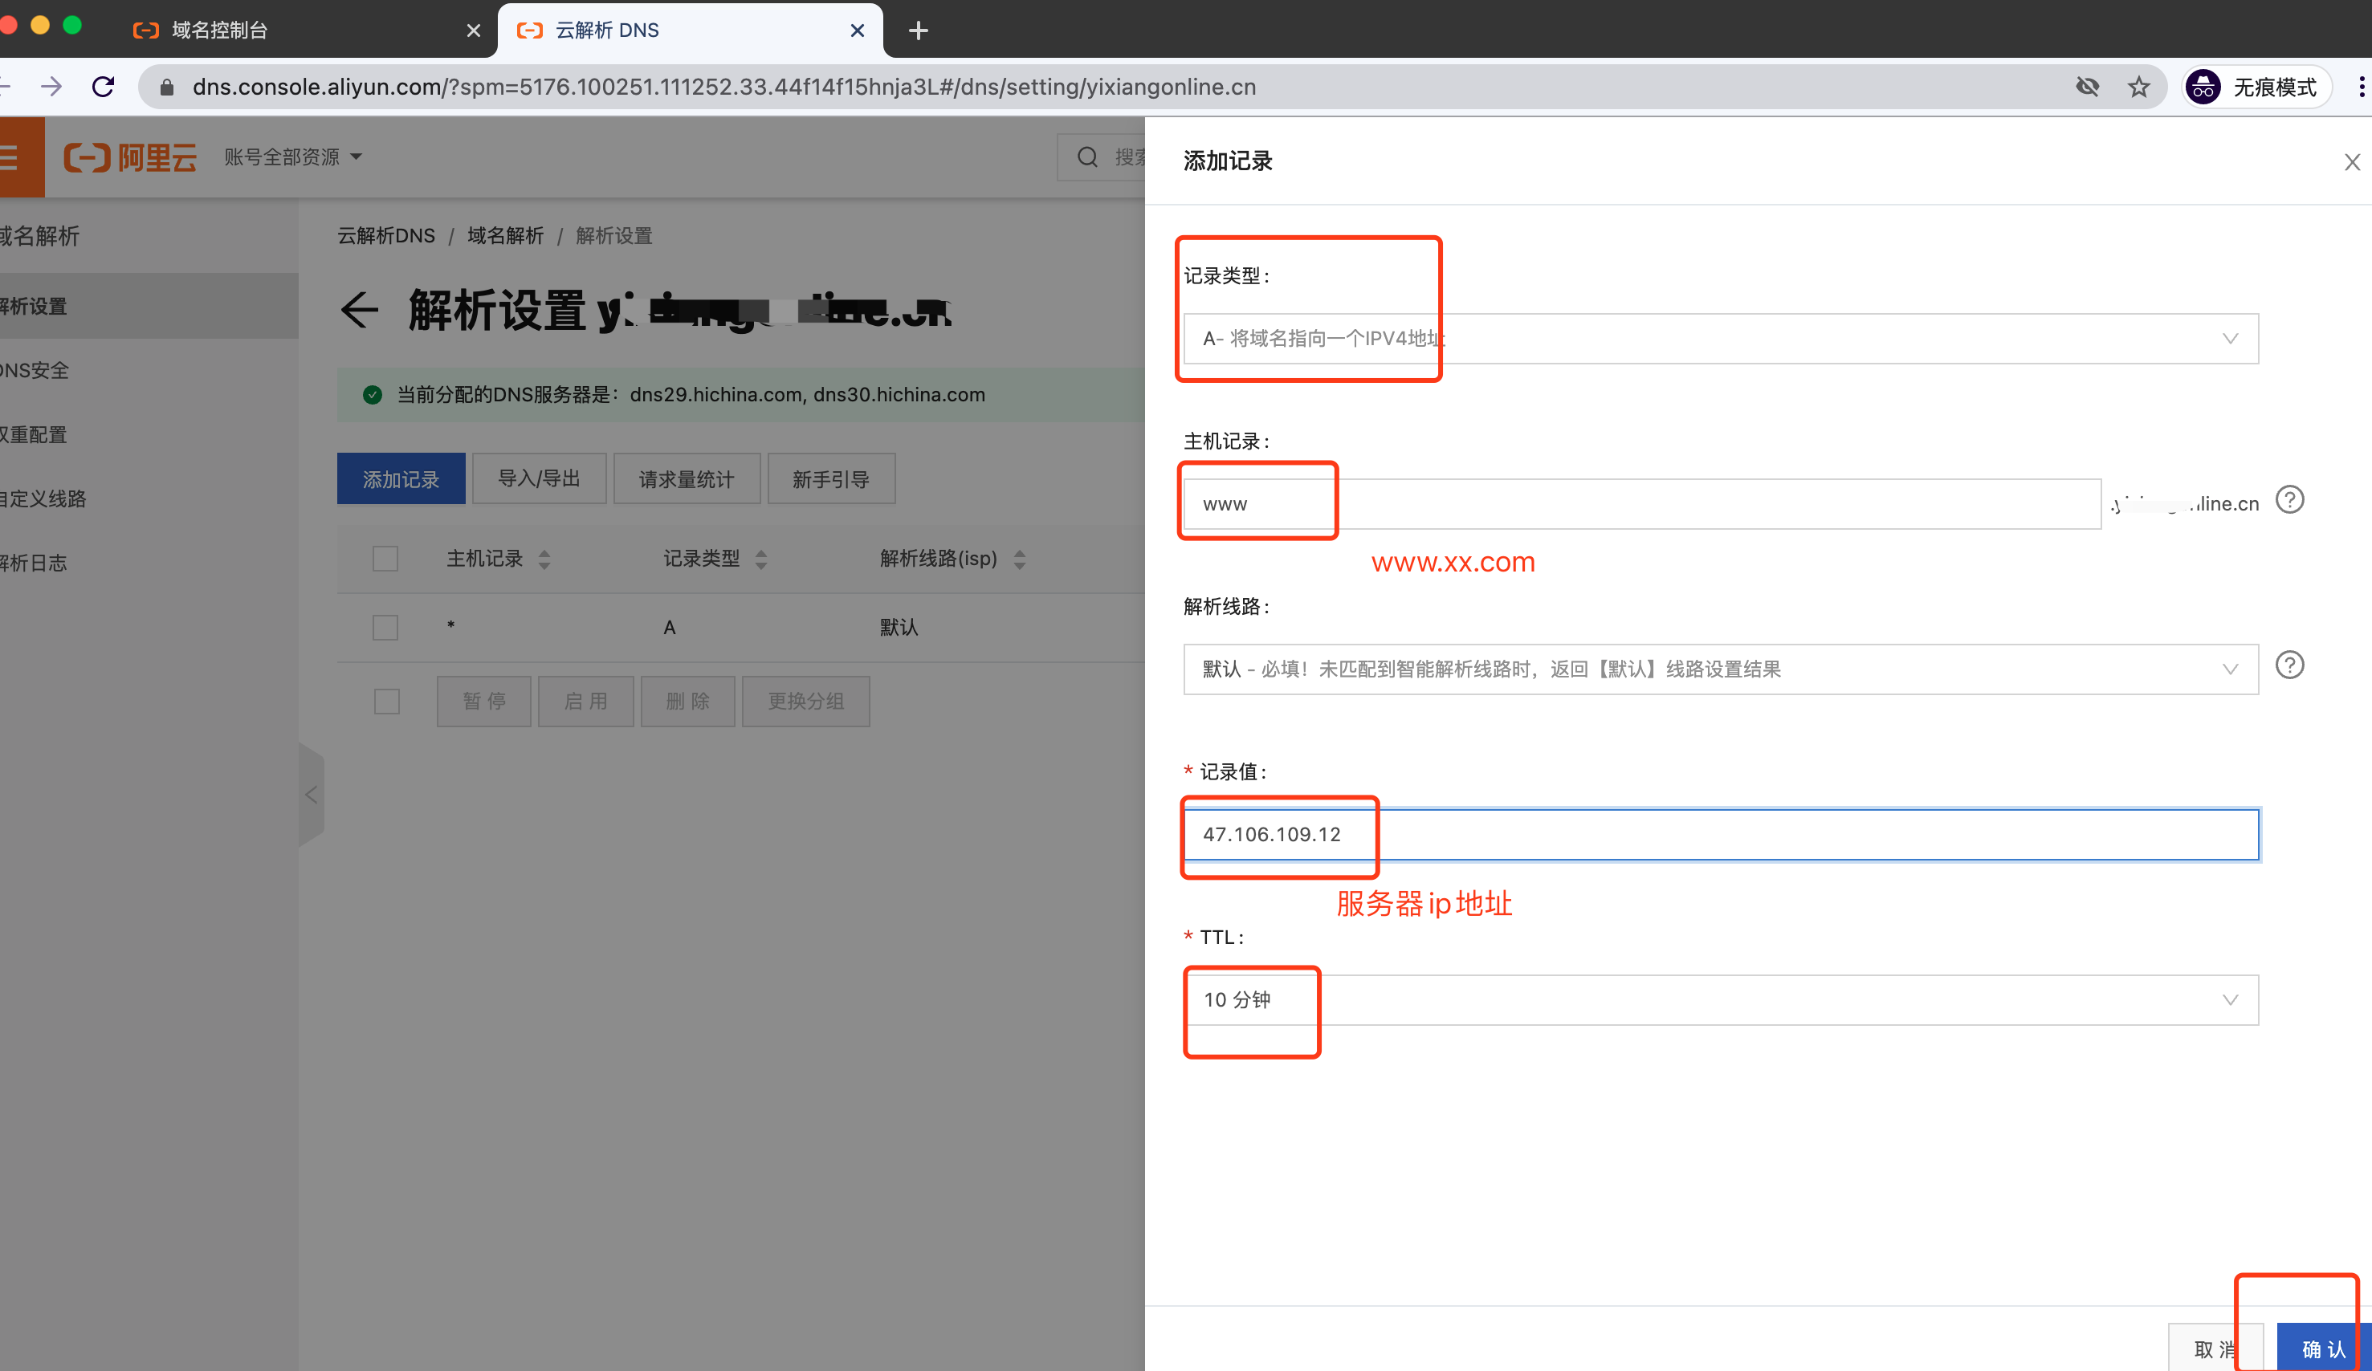This screenshot has height=1371, width=2372.
Task: Click the browser three-dot menu
Action: 2361,87
